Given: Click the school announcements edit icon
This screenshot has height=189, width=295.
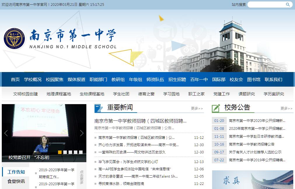Looking at the screenshot, I should pos(216,108).
